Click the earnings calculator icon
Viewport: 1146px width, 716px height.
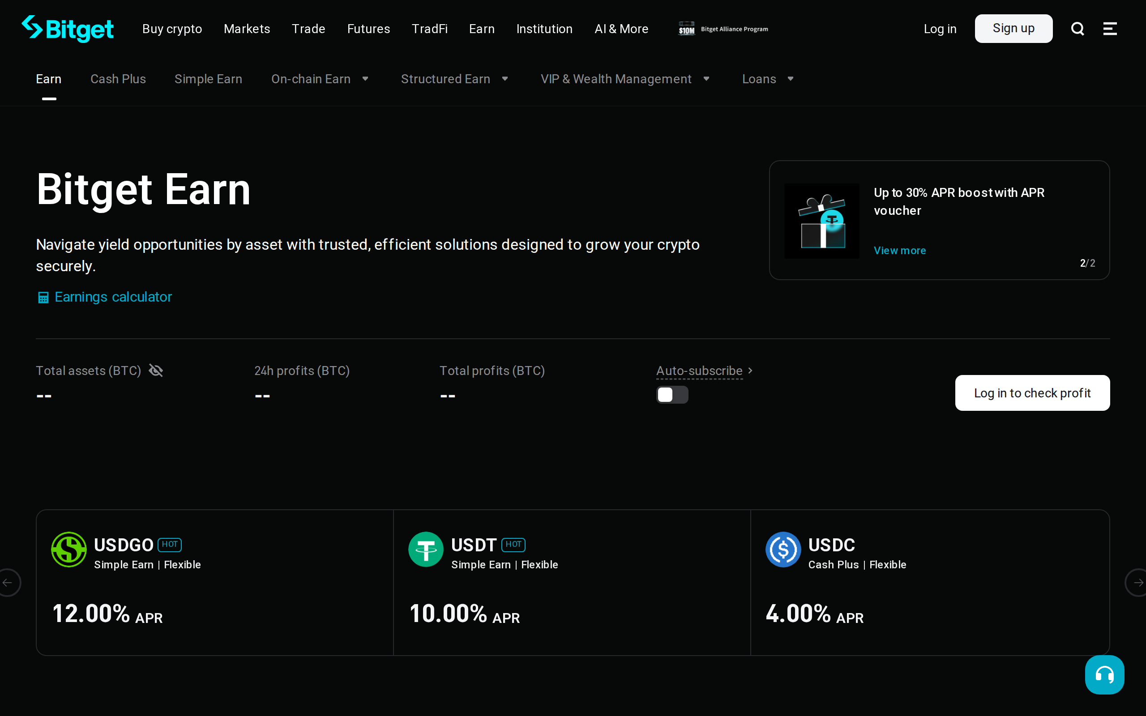pyautogui.click(x=43, y=298)
